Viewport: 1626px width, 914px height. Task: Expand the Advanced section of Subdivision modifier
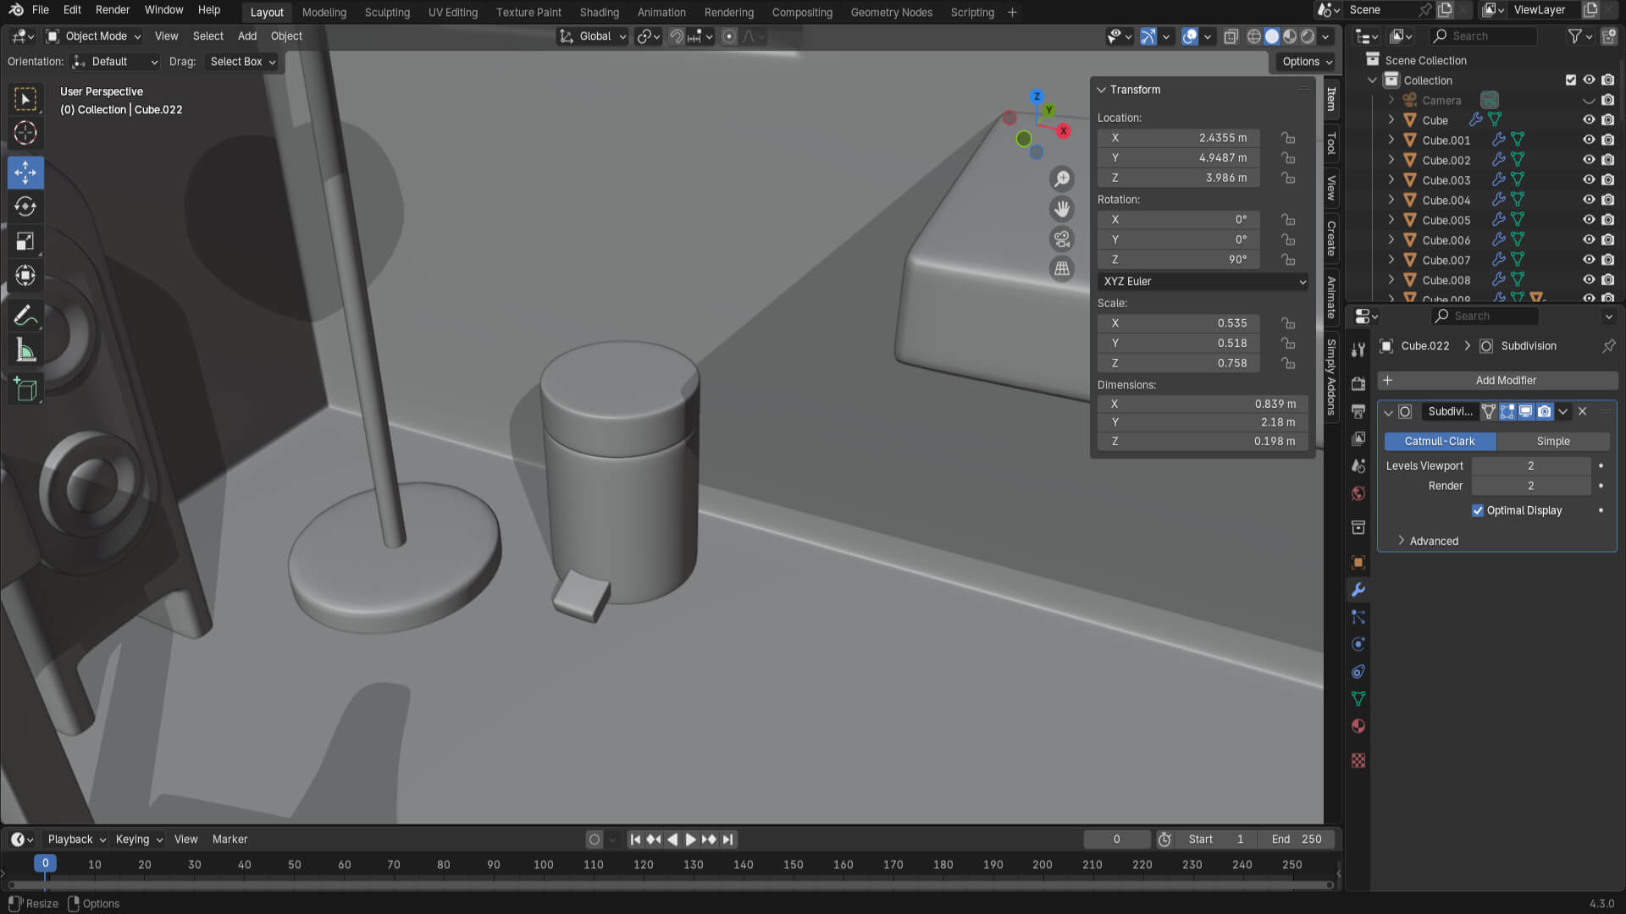click(1433, 541)
